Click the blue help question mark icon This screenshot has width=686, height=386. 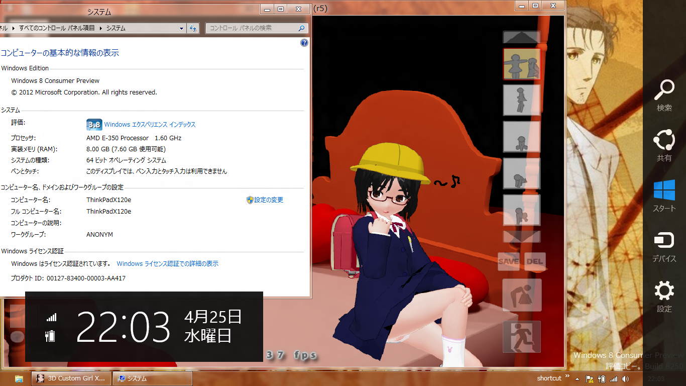coord(304,43)
